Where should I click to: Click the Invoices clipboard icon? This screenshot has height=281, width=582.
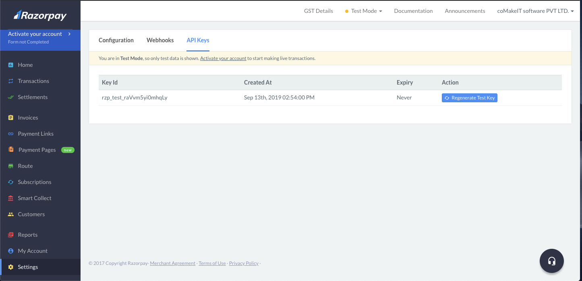pyautogui.click(x=11, y=118)
